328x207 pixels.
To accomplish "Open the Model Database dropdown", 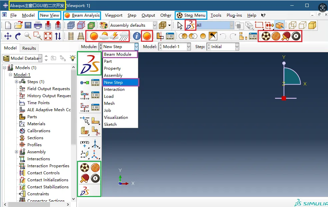I will (x=40, y=58).
